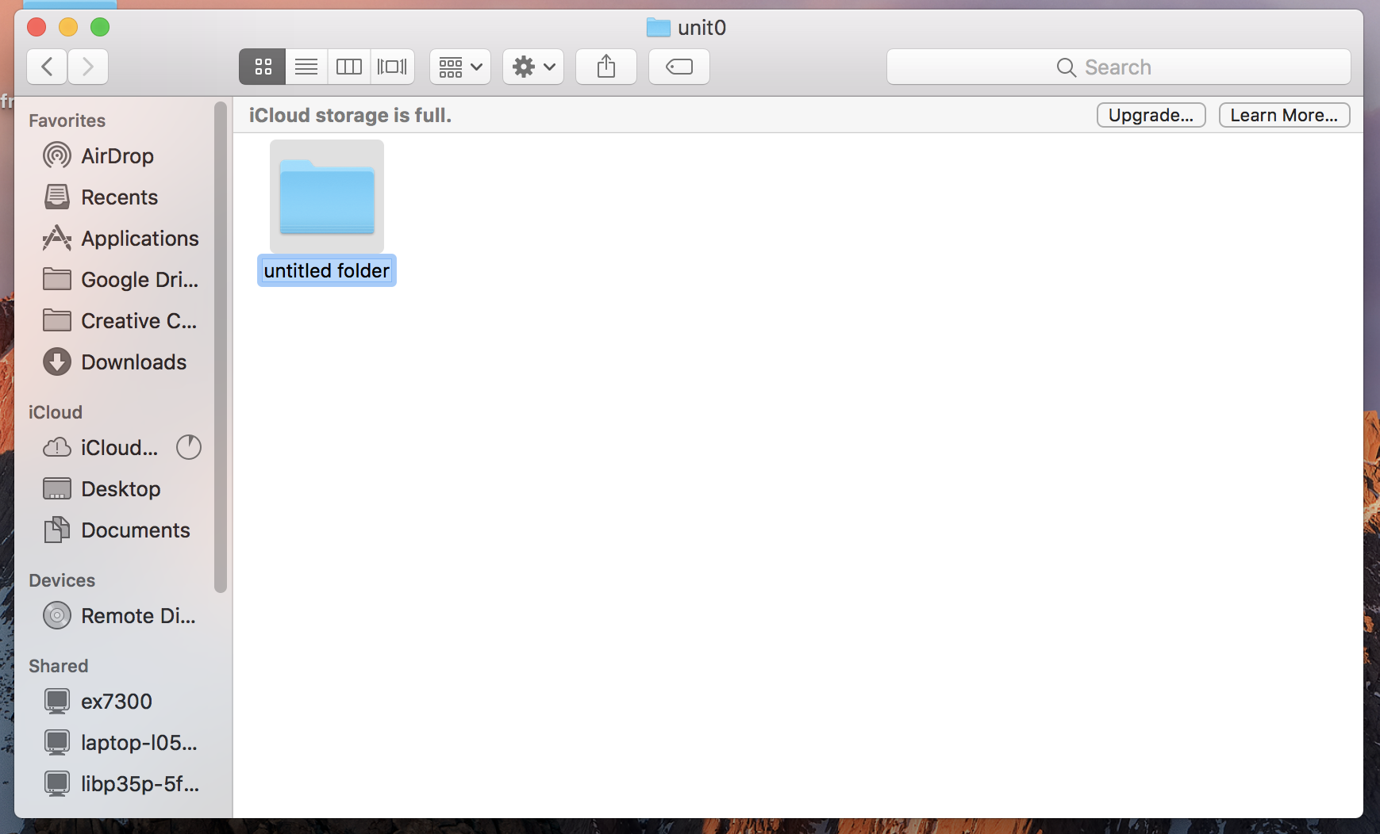Select iCloud Drive in the sidebar
The image size is (1380, 834).
click(119, 448)
